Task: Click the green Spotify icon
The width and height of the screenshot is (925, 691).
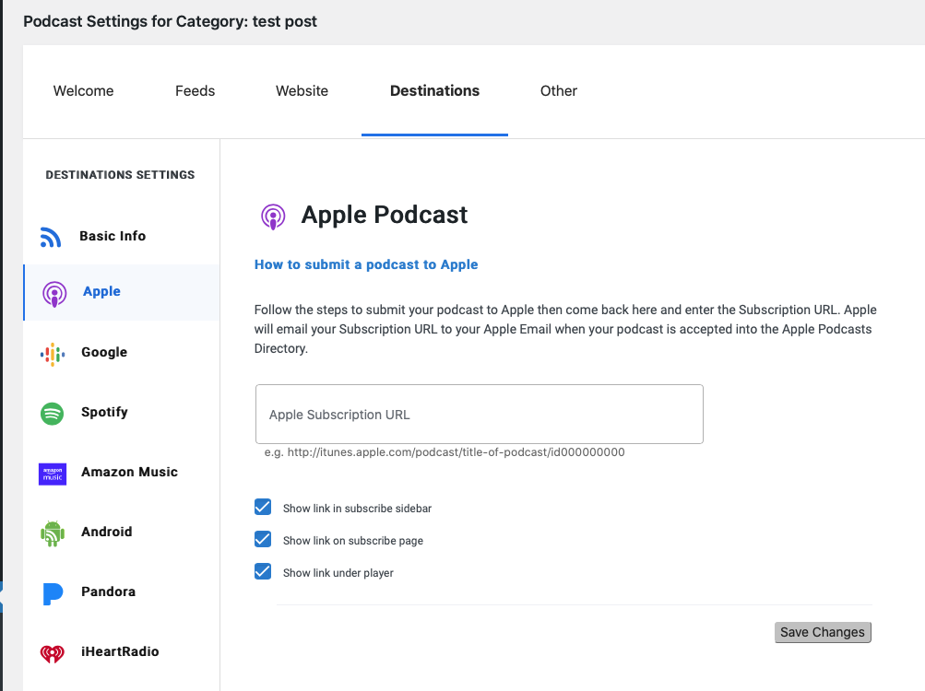Action: click(52, 414)
